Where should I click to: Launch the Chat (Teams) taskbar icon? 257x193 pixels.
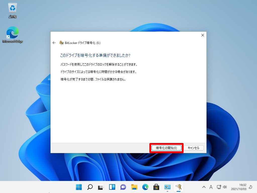123,187
